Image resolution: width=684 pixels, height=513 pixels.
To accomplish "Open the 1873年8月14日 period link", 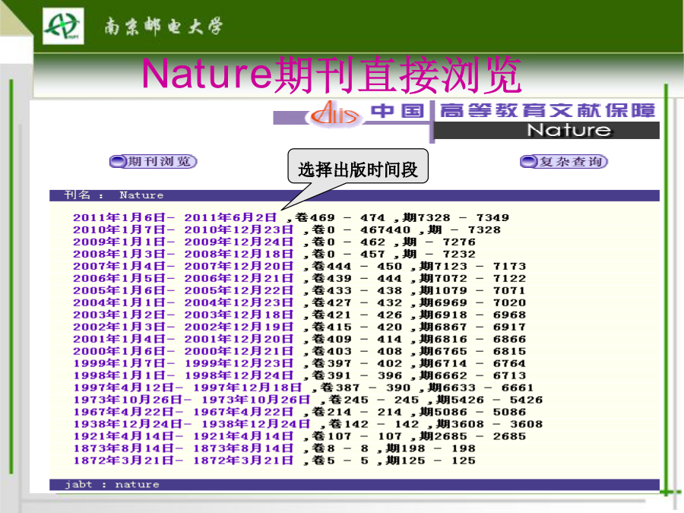I will (x=183, y=448).
